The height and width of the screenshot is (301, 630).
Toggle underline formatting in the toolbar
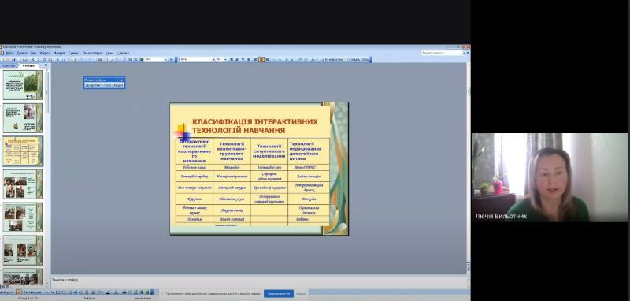243,59
